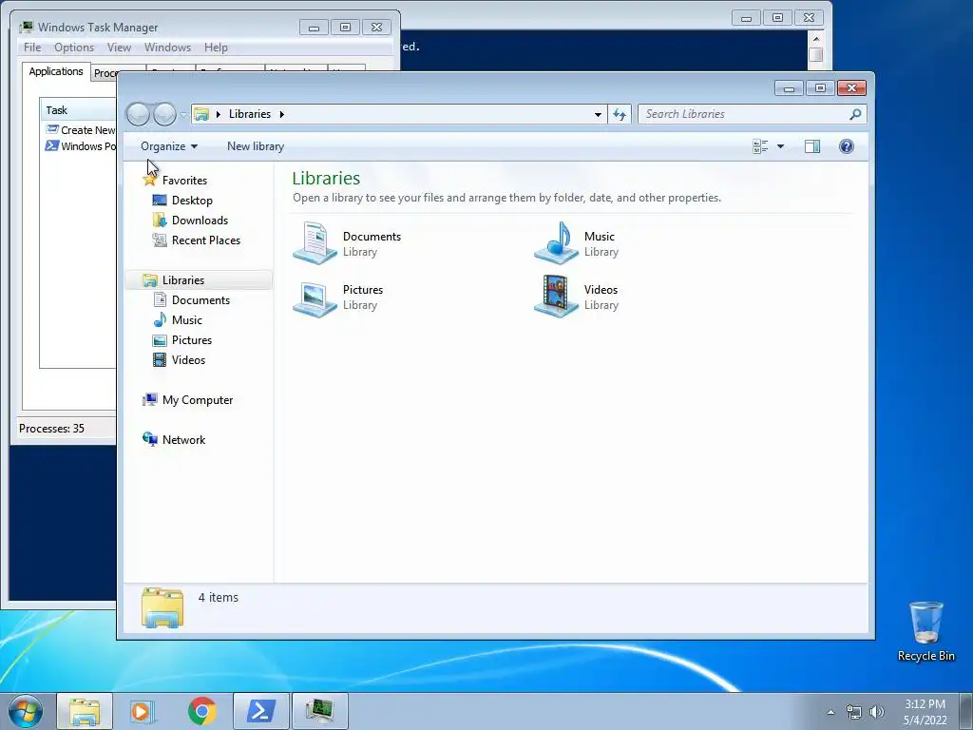Click the New library button

tap(256, 146)
